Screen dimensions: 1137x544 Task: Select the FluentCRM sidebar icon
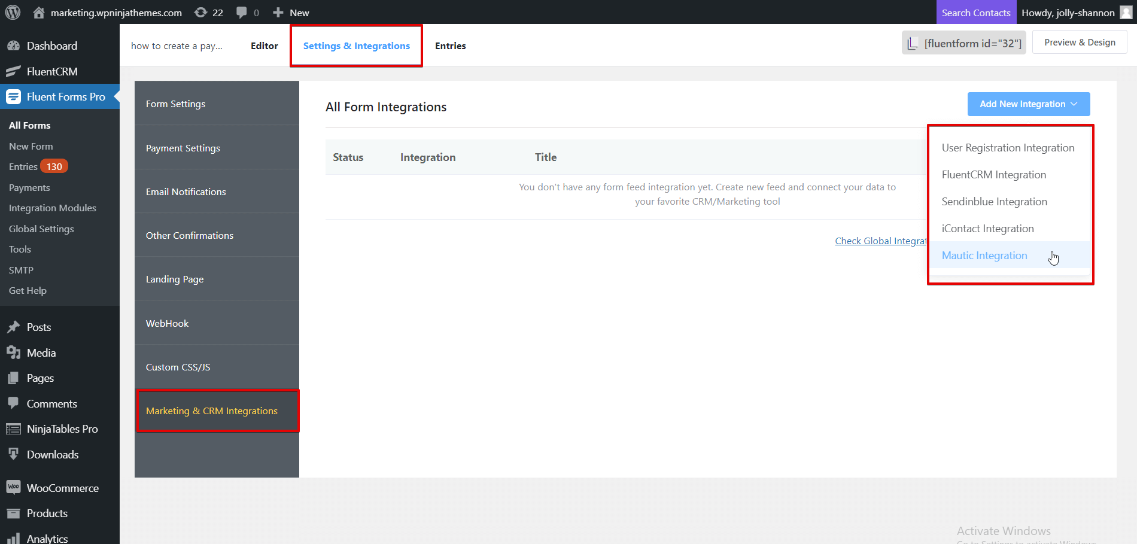[x=13, y=71]
